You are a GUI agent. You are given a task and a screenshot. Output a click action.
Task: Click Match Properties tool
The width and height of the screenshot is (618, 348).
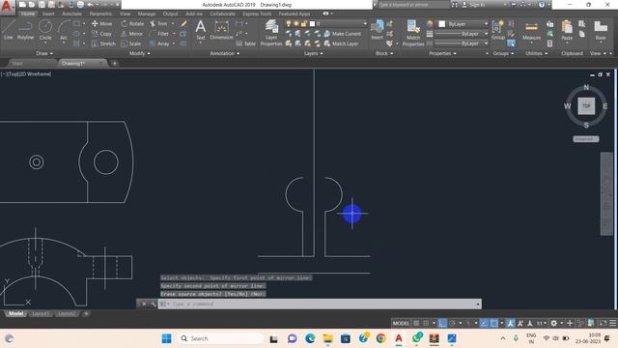click(413, 33)
